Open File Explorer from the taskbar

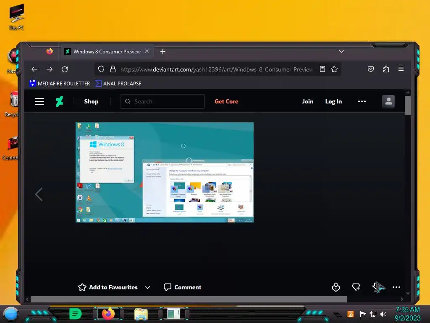pyautogui.click(x=141, y=314)
